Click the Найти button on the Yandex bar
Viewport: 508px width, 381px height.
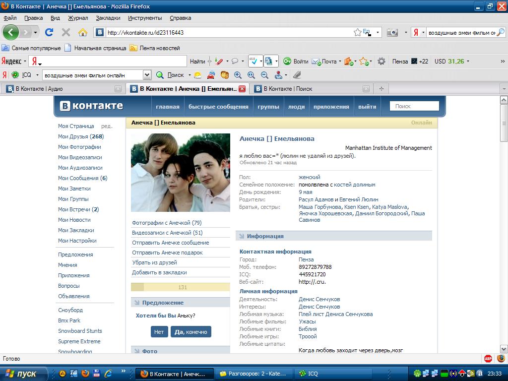(x=197, y=61)
